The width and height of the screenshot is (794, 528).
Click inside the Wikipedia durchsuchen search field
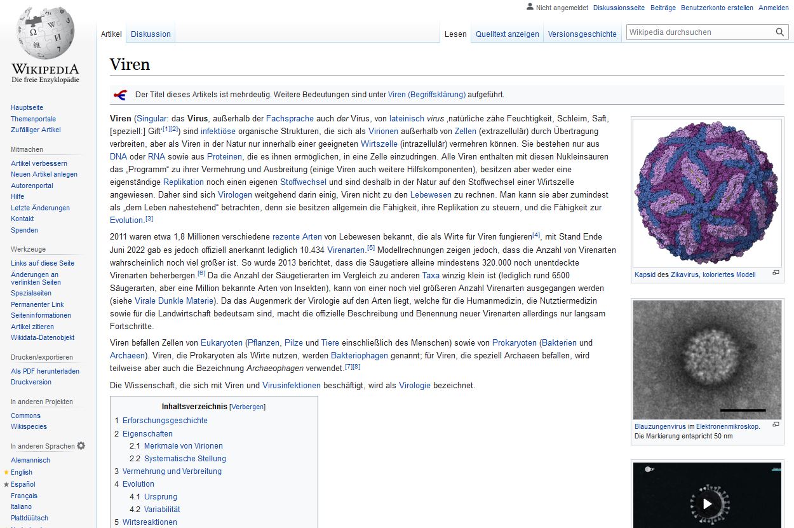click(699, 32)
